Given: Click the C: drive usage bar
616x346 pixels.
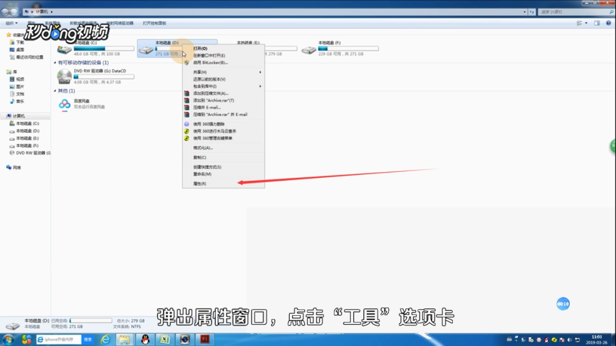Looking at the screenshot, I should click(x=104, y=48).
